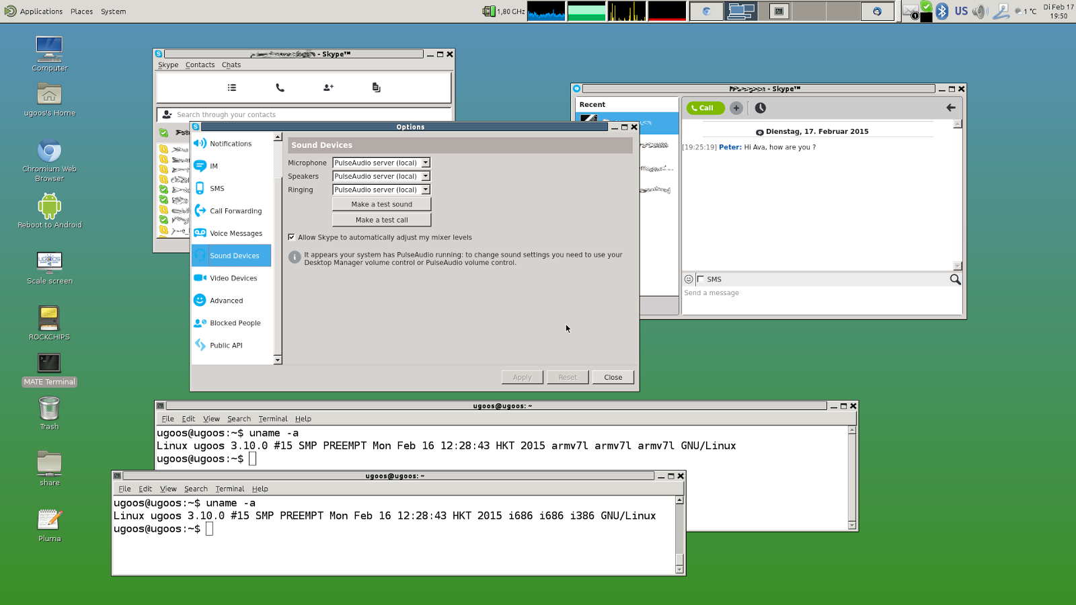Viewport: 1076px width, 605px height.
Task: Open the Ringing device dropdown
Action: pos(381,190)
